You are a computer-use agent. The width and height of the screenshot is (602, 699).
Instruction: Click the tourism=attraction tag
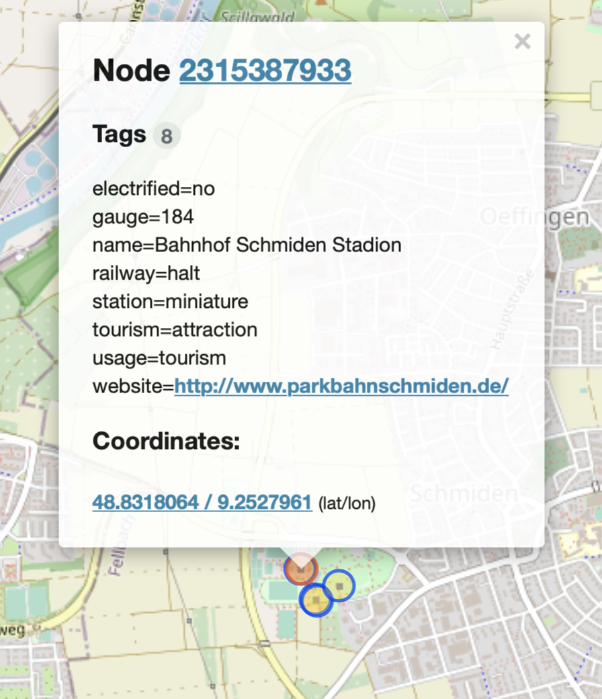[x=175, y=330]
